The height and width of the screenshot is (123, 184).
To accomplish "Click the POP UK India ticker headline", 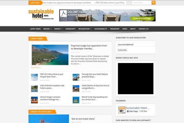I will pos(109,2).
